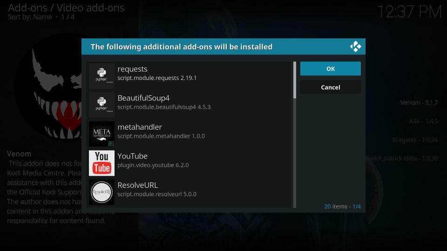Select the requests Python module icon
The height and width of the screenshot is (251, 447).
102,76
